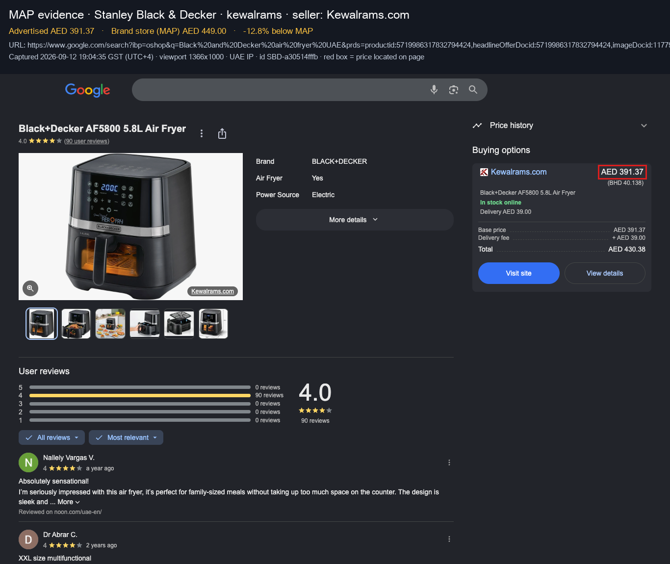Viewport: 670px width, 564px height.
Task: Click the Visit site button
Action: click(519, 273)
